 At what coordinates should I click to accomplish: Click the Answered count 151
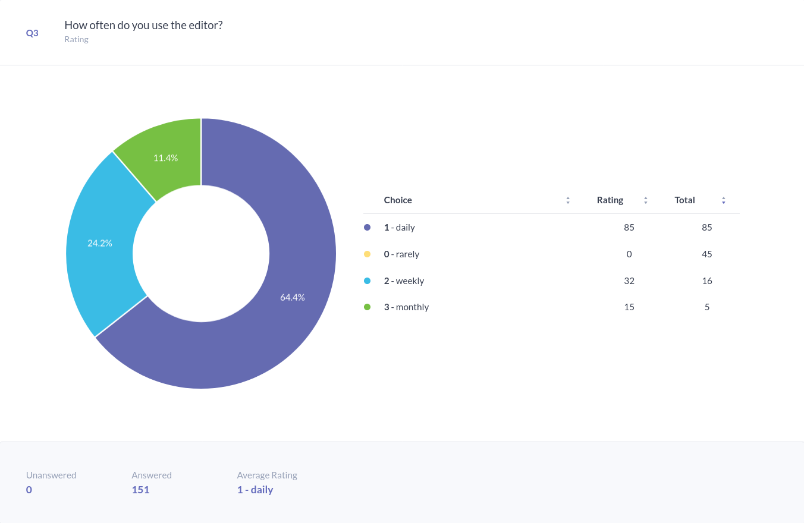click(x=140, y=490)
